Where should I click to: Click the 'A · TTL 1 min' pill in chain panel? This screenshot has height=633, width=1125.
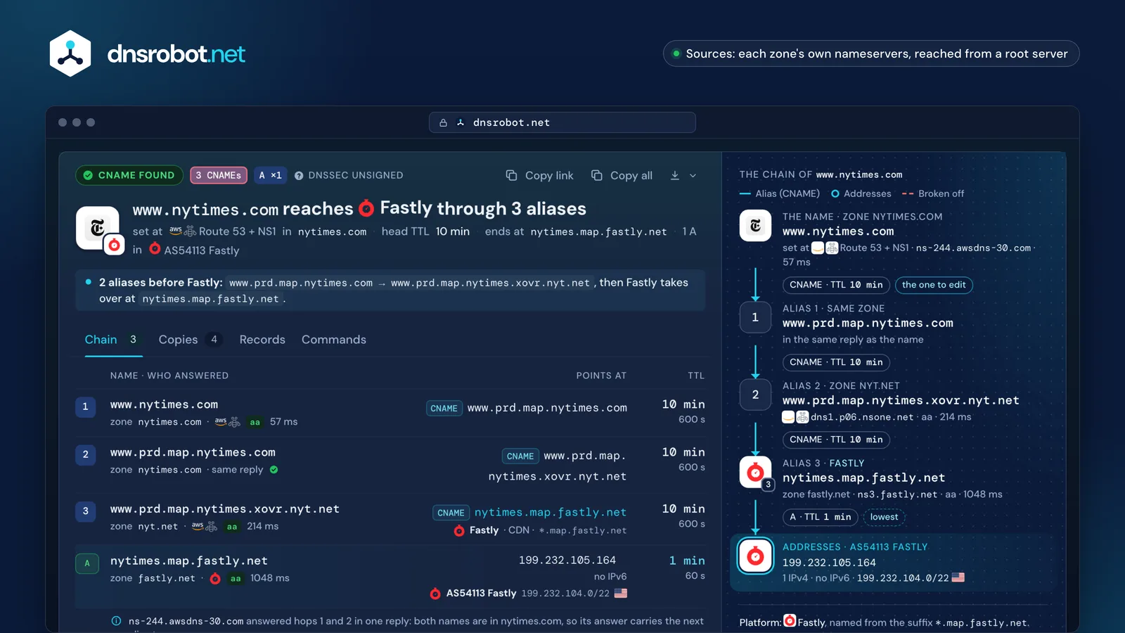[x=820, y=517]
